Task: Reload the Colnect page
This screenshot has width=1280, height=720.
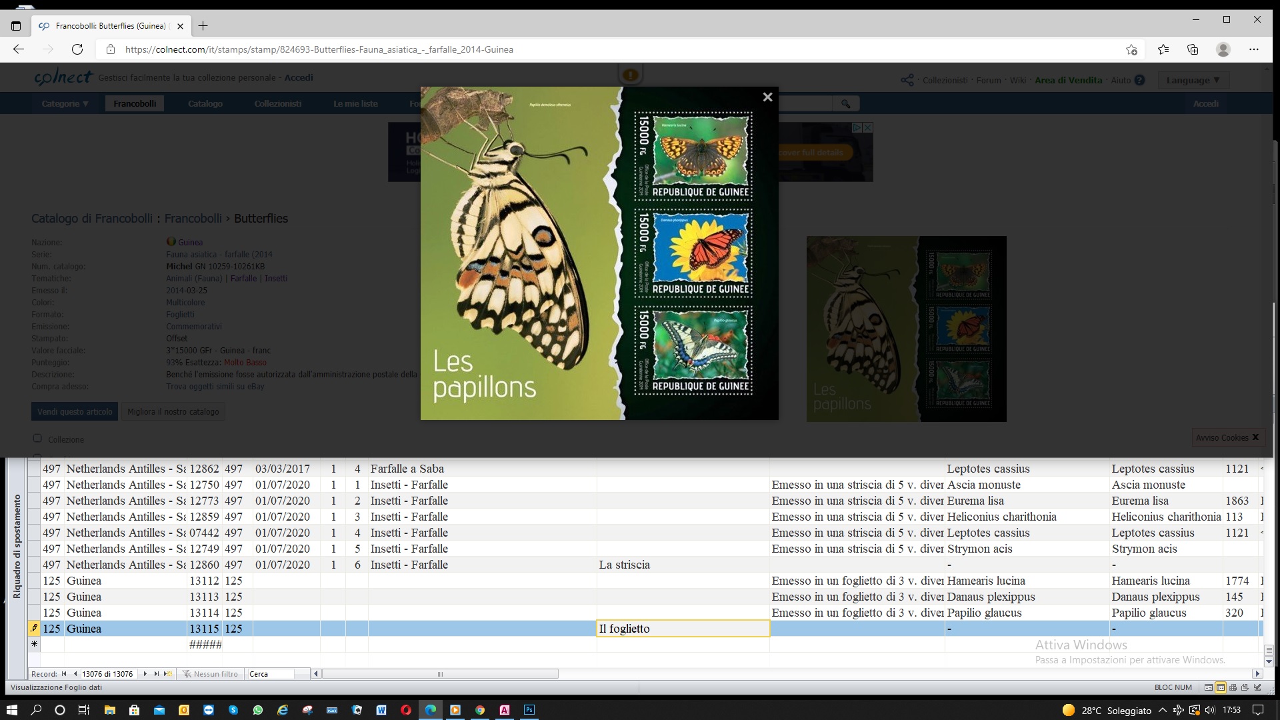Action: 77,49
